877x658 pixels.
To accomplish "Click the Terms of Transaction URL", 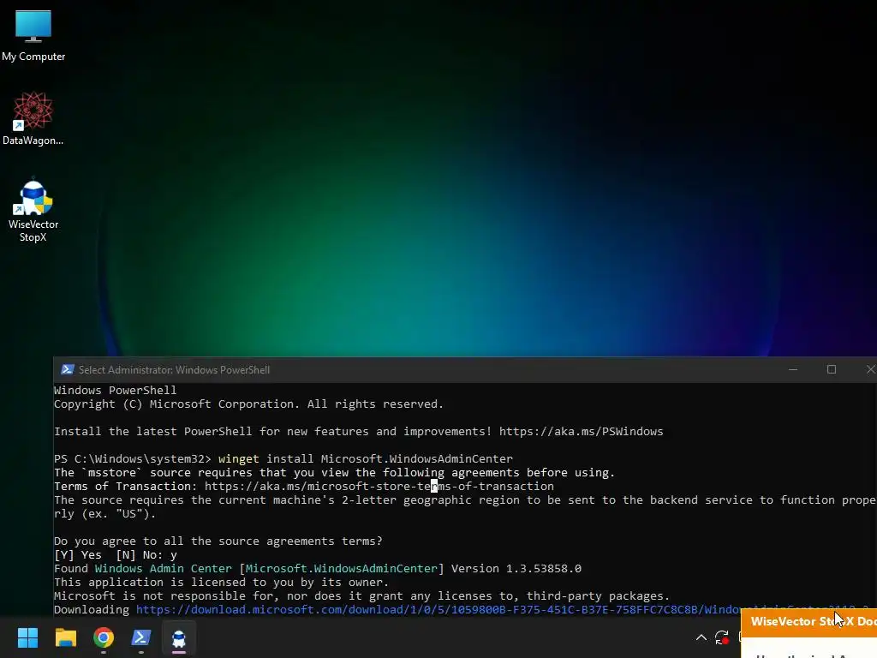I will (x=379, y=487).
